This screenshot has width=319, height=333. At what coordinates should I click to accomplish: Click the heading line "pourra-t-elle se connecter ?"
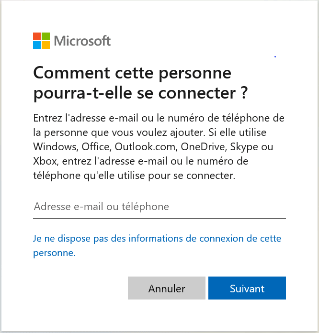coord(140,93)
